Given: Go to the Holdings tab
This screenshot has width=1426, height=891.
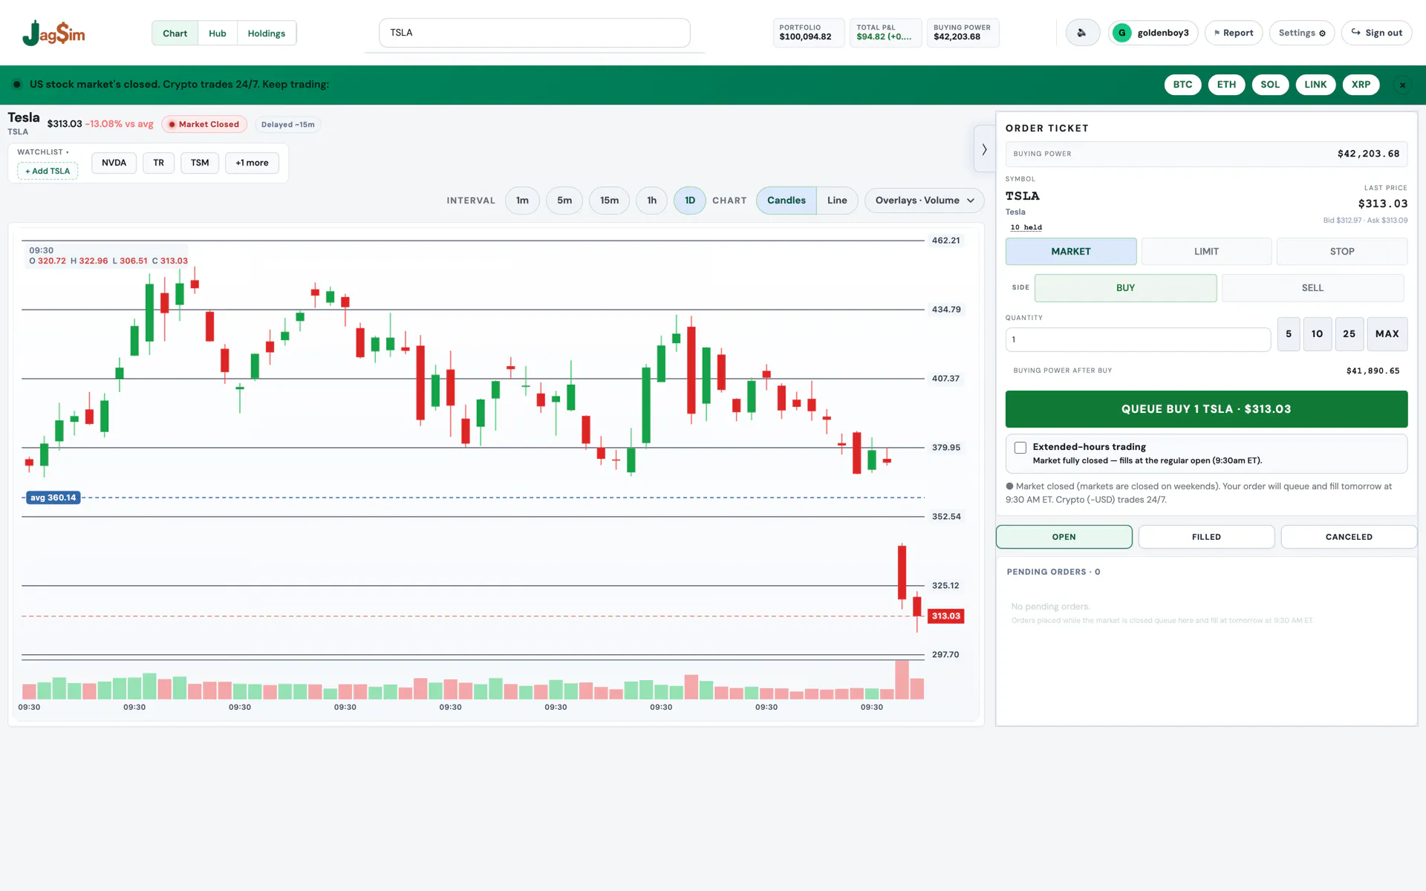Looking at the screenshot, I should 267,33.
